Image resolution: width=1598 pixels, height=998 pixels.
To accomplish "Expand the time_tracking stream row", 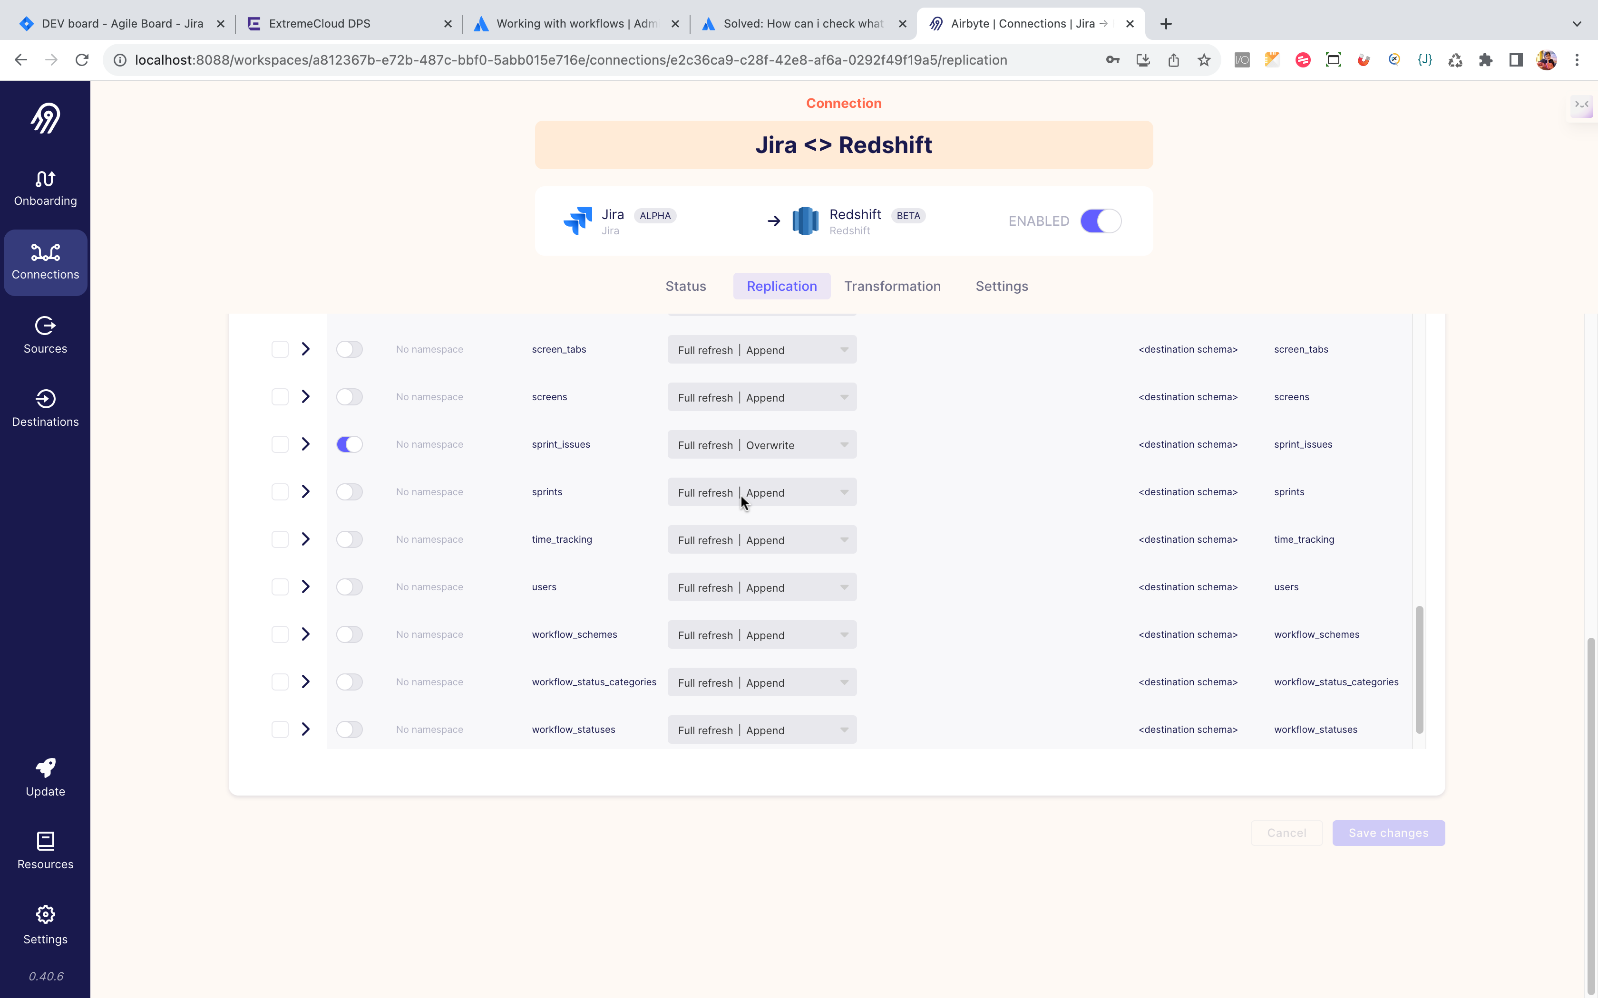I will point(306,539).
